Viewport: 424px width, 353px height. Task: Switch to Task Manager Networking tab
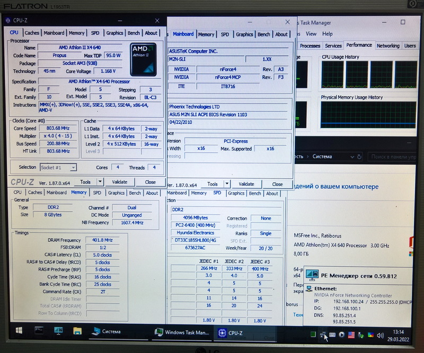pos(388,46)
